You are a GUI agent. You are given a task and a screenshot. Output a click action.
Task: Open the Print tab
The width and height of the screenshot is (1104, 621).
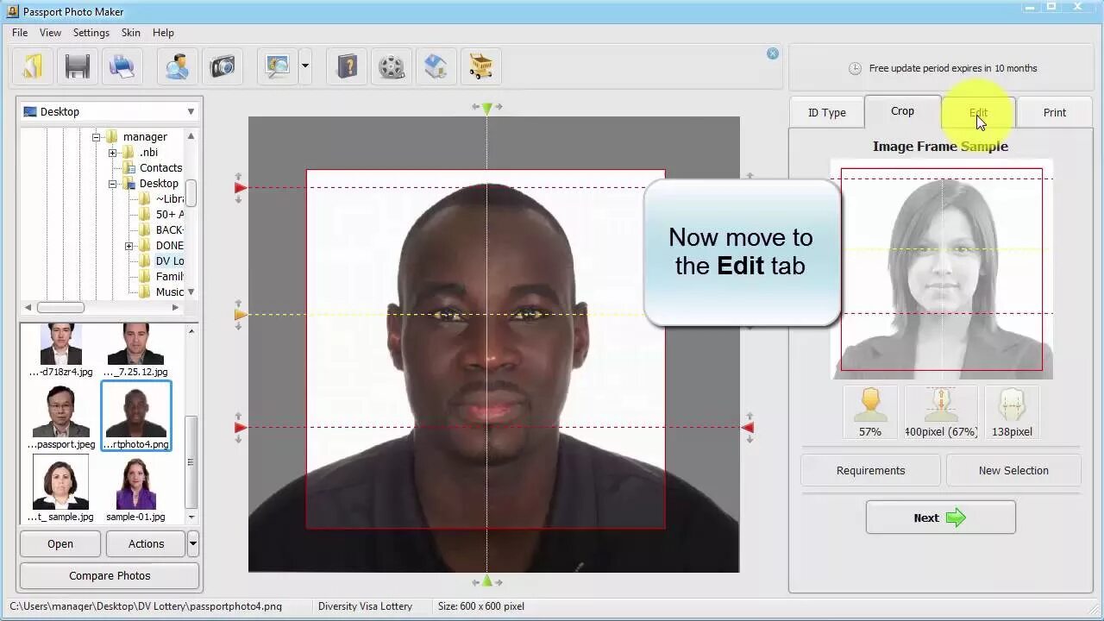click(x=1055, y=113)
